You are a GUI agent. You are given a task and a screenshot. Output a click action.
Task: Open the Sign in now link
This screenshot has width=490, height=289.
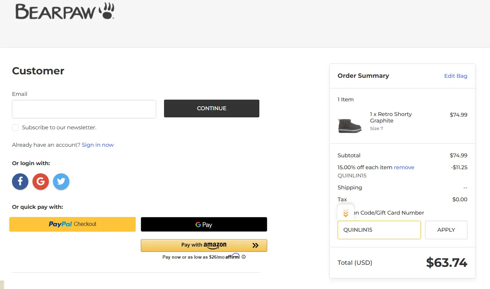[97, 145]
